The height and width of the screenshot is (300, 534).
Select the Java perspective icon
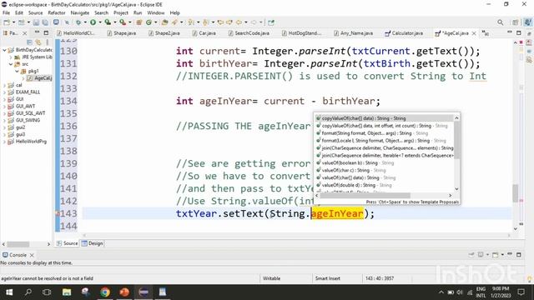tap(527, 22)
